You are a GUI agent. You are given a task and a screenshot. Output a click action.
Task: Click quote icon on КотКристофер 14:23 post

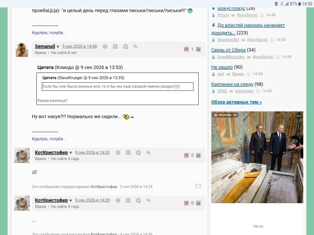(138, 153)
